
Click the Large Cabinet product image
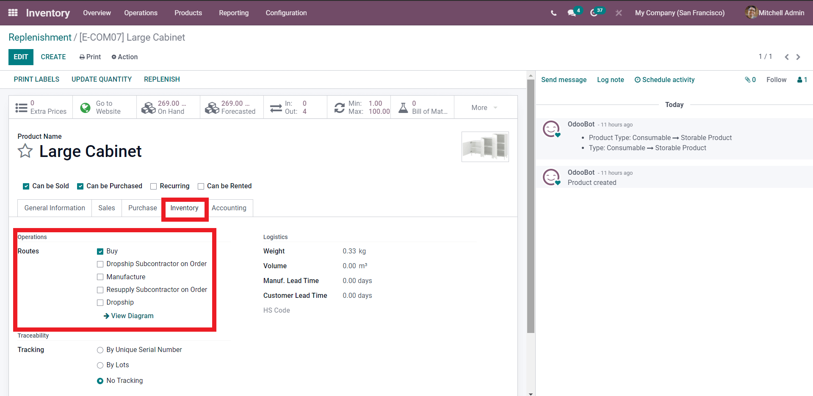[x=485, y=146]
